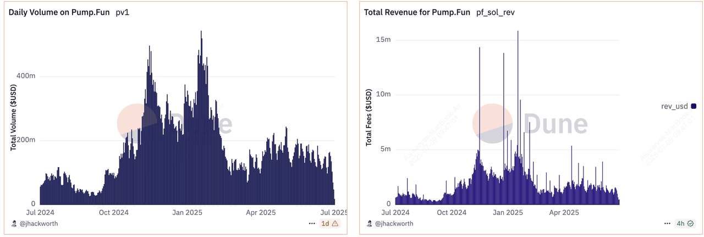The height and width of the screenshot is (237, 704).
Task: Click the 400m y-axis label on volume chart
Action: [x=26, y=75]
